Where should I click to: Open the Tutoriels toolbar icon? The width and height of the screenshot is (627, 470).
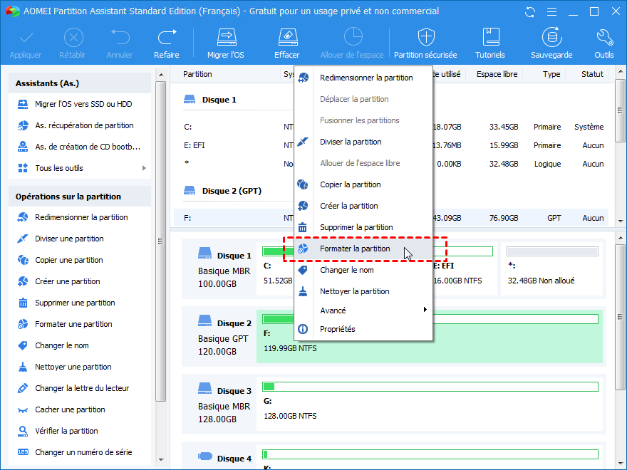click(x=490, y=38)
